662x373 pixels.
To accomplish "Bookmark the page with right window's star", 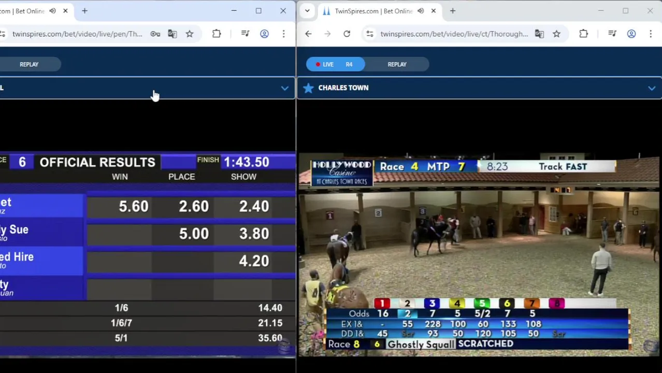I will (556, 34).
